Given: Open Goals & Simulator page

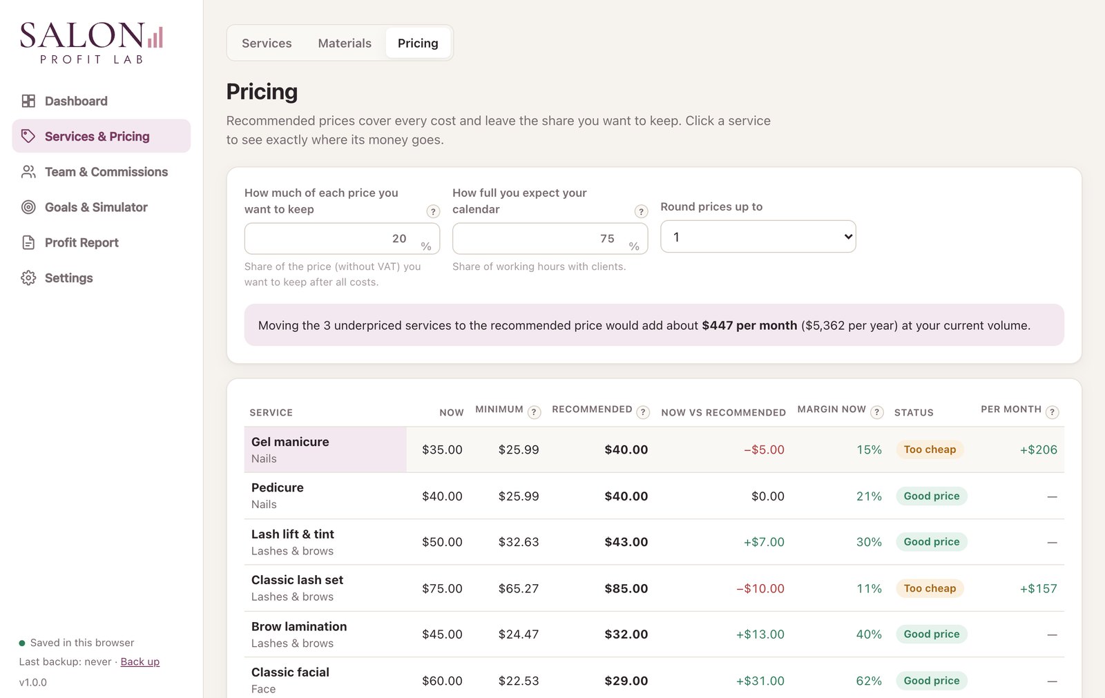Looking at the screenshot, I should [x=102, y=207].
